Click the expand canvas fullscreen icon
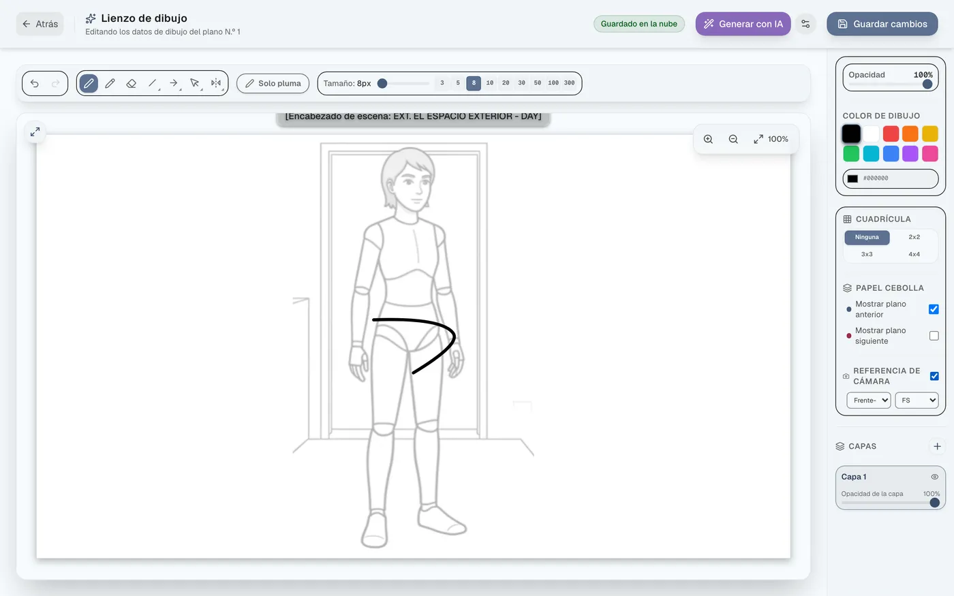The height and width of the screenshot is (596, 954). pyautogui.click(x=35, y=131)
